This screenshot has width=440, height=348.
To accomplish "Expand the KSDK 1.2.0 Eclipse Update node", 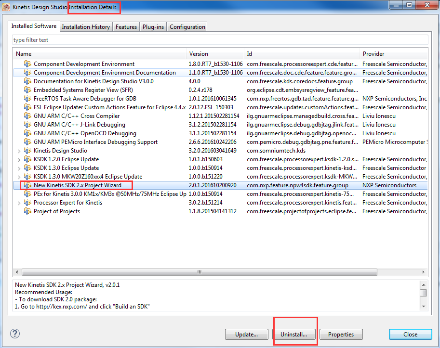I will pos(19,160).
